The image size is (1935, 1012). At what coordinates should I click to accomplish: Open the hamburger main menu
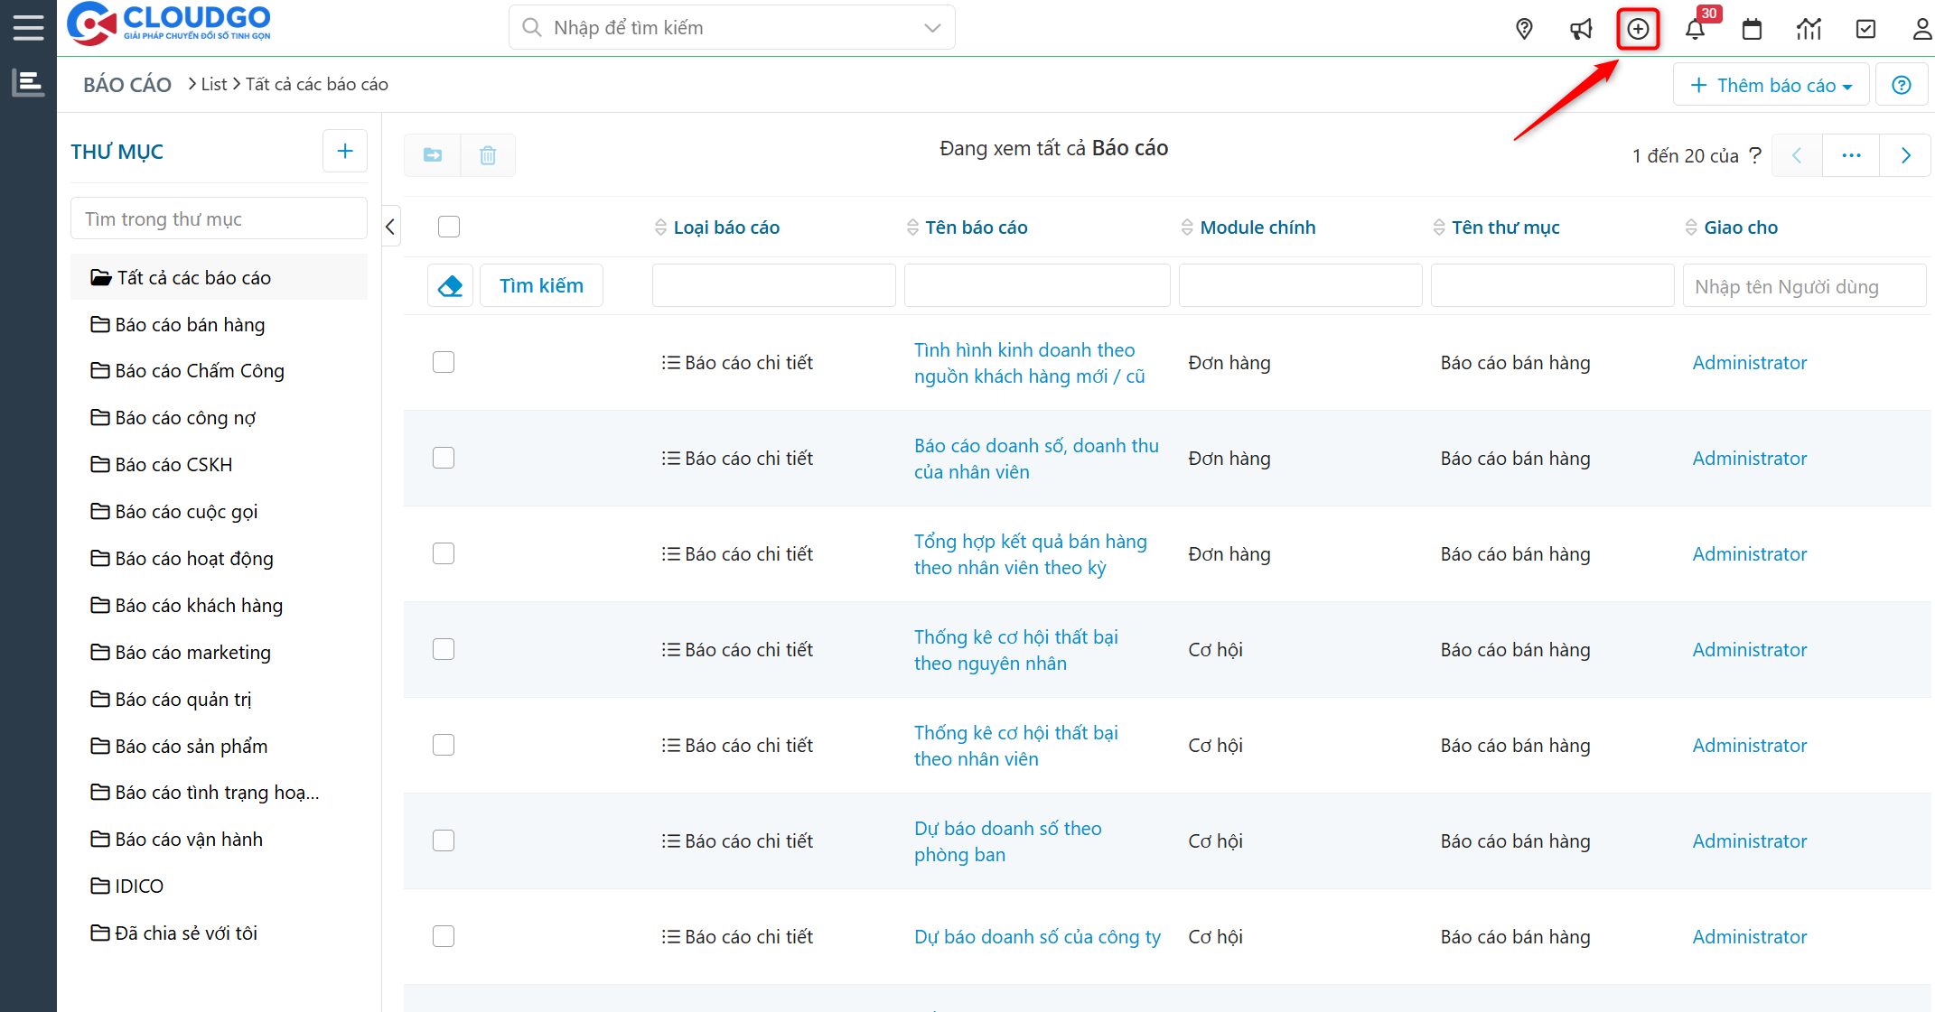[x=28, y=27]
